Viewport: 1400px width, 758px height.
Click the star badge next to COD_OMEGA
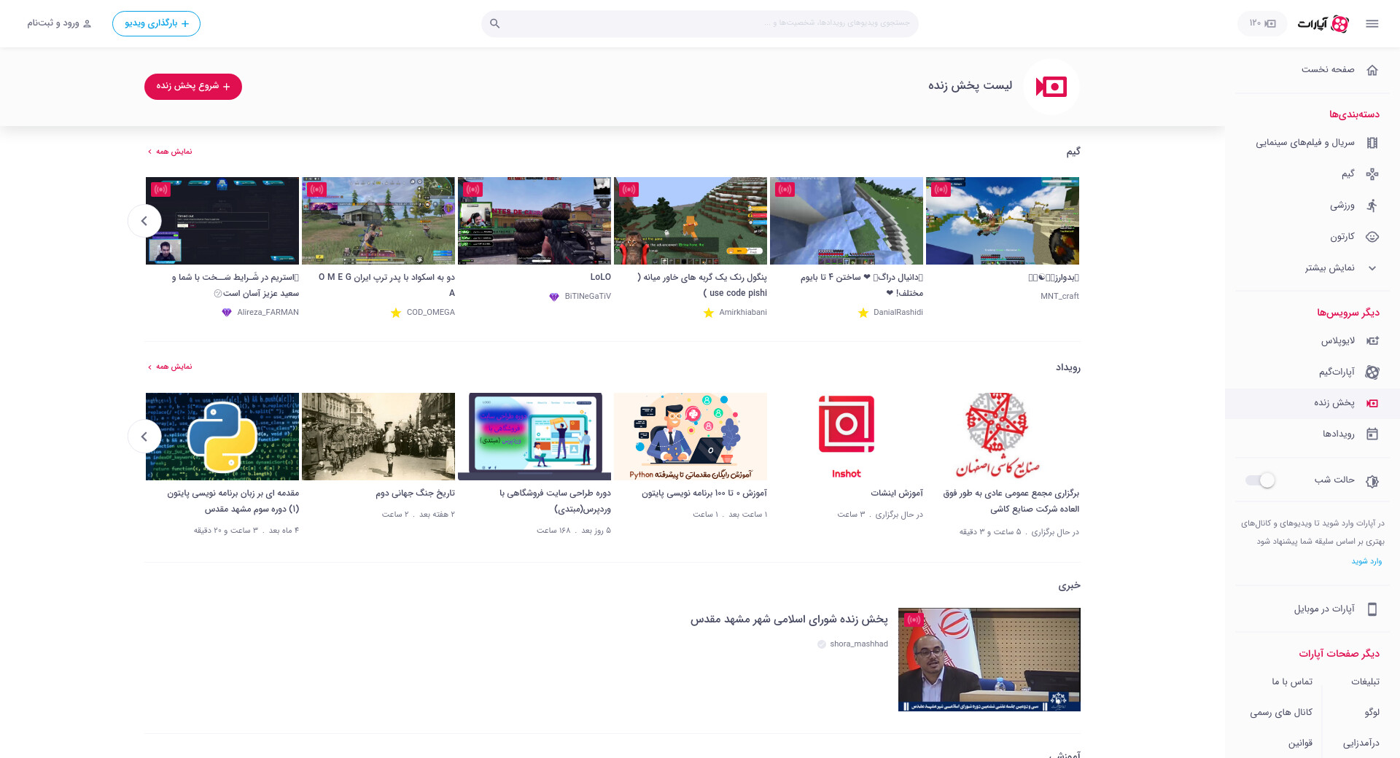(396, 313)
